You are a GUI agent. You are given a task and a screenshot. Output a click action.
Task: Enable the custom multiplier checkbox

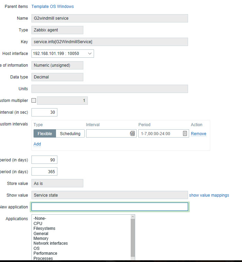34,101
